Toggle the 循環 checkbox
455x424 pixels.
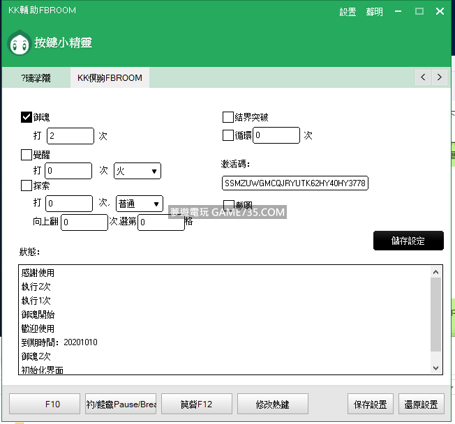click(228, 135)
